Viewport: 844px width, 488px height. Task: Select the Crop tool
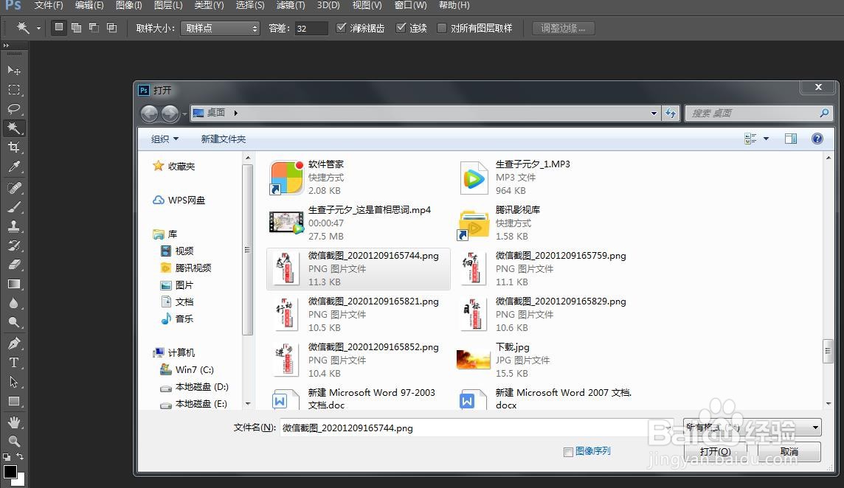[x=14, y=147]
